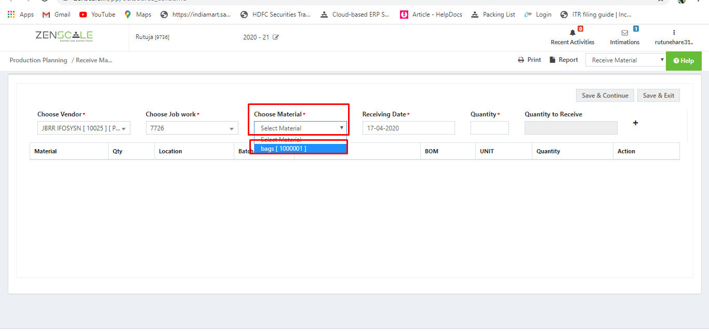Open the HDFC Securities bookmark
This screenshot has height=331, width=709.
click(275, 15)
